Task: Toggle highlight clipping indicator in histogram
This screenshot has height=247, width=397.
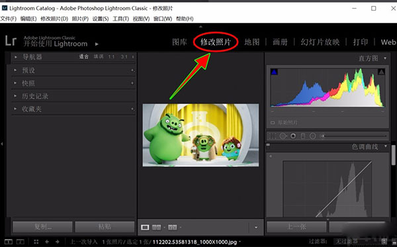Action: [381, 72]
